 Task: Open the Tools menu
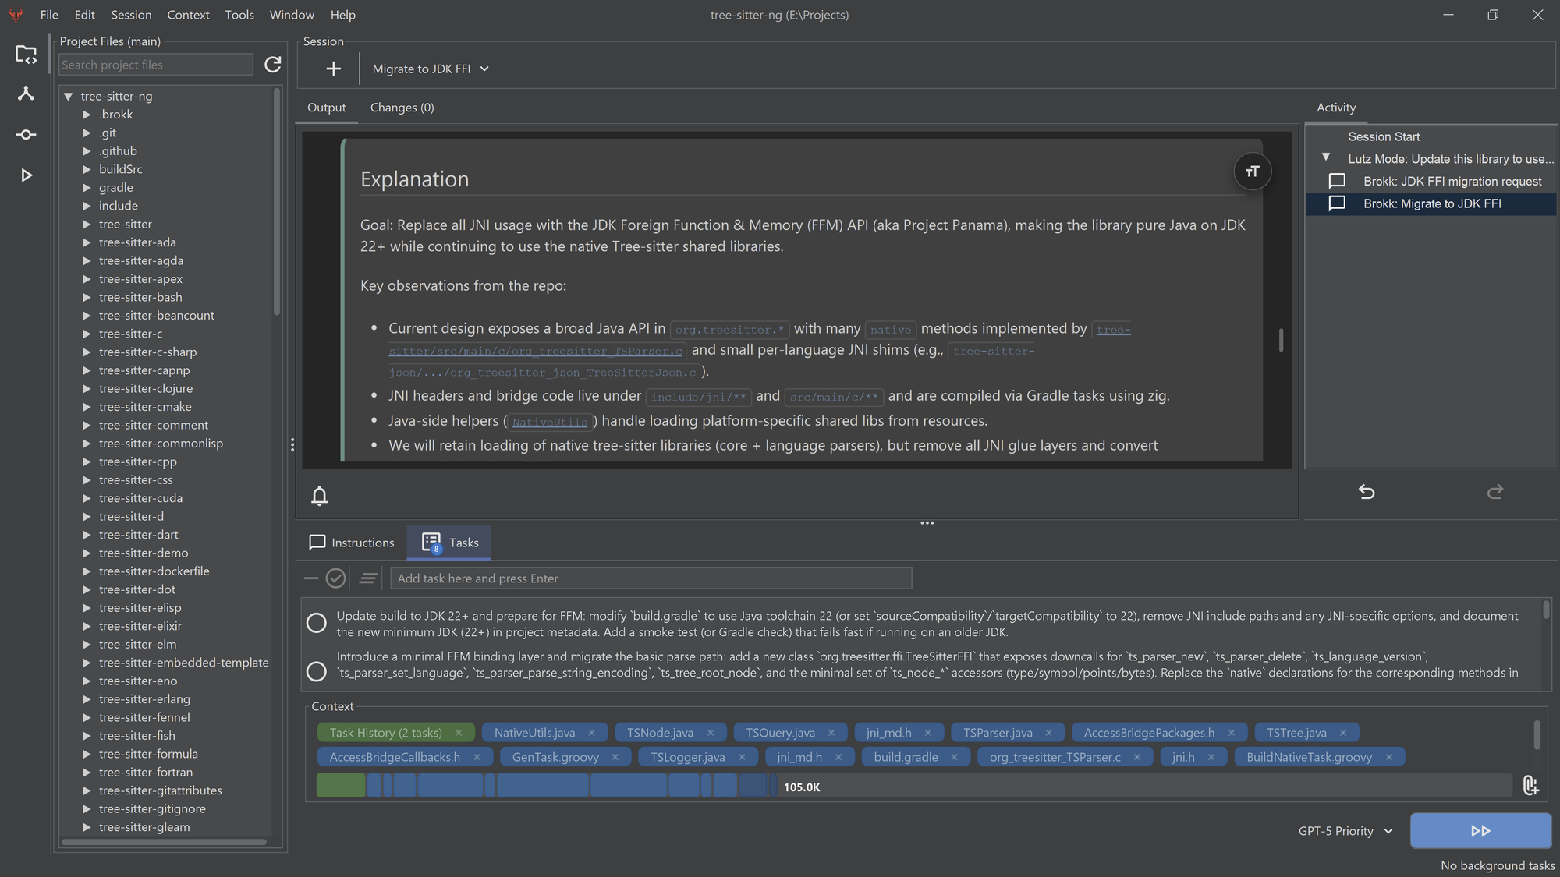(239, 15)
